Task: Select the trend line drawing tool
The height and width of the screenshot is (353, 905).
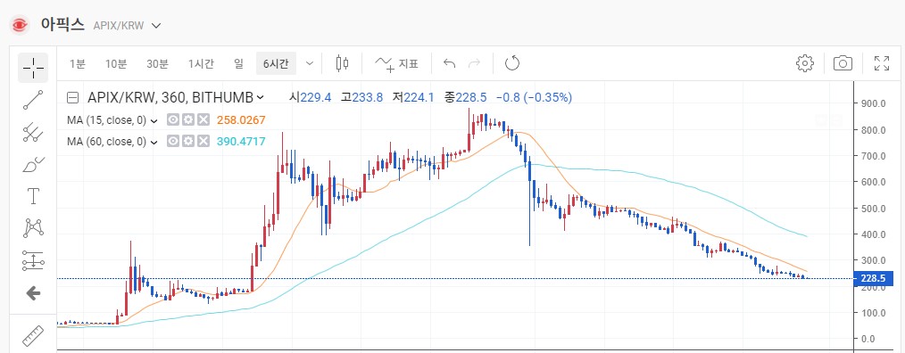Action: click(34, 100)
